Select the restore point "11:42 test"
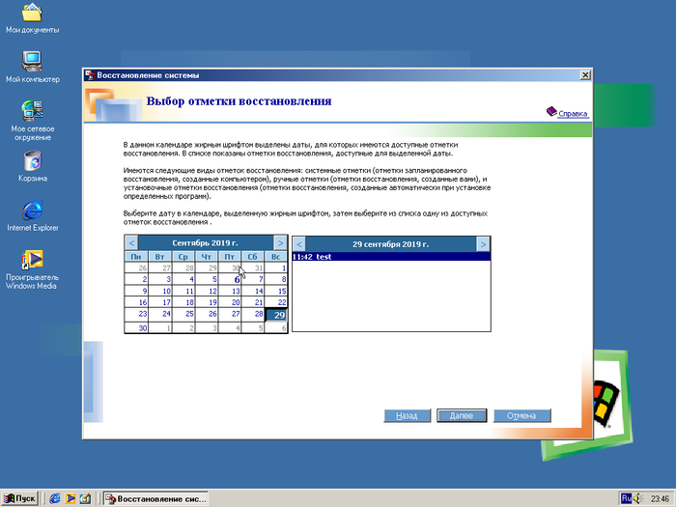Screen dimensions: 676x507 click(x=391, y=257)
